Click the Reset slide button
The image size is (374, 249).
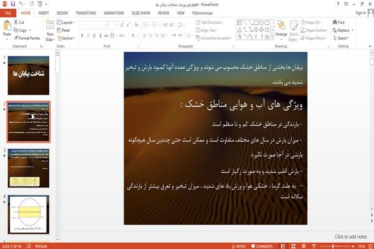click(64, 31)
